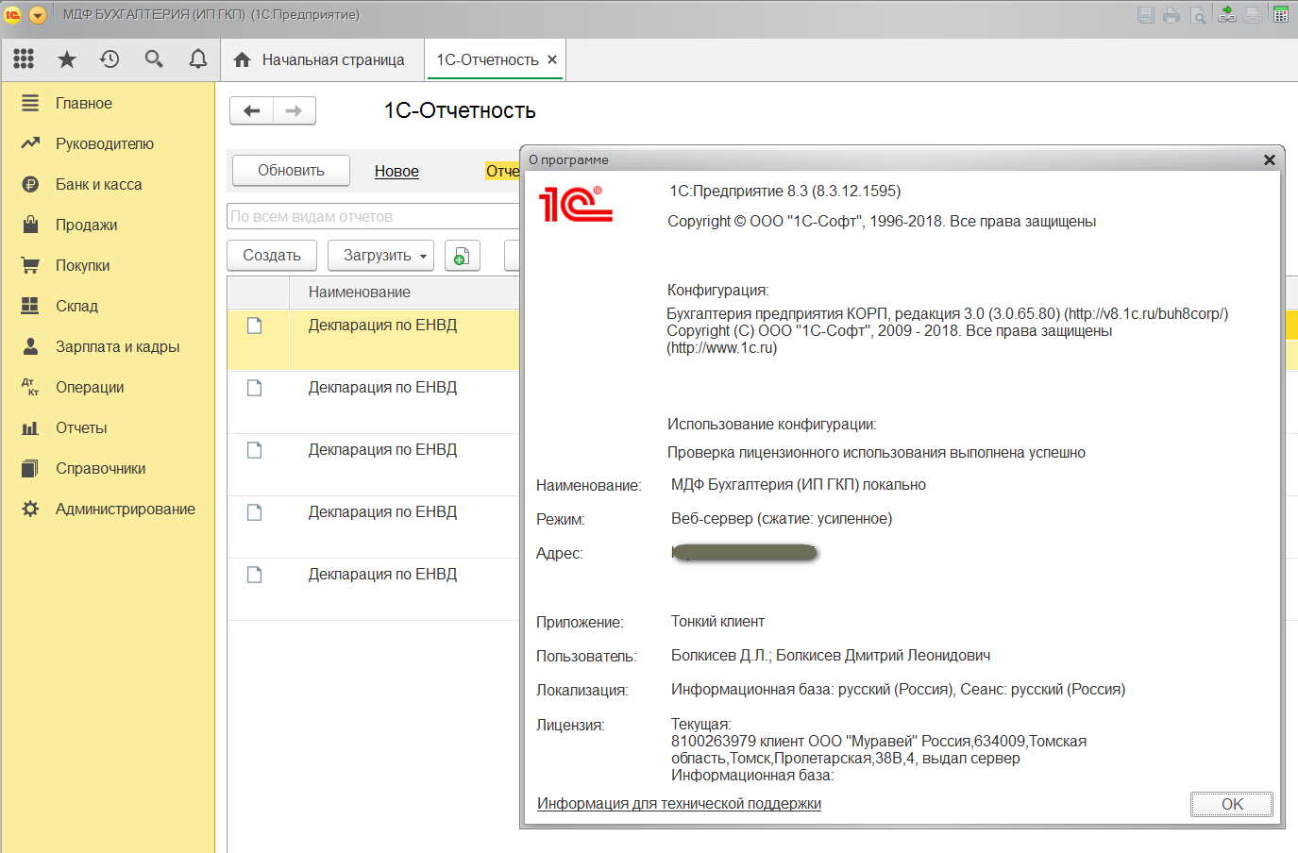Click the Создать button
The image size is (1298, 853).
tap(272, 256)
